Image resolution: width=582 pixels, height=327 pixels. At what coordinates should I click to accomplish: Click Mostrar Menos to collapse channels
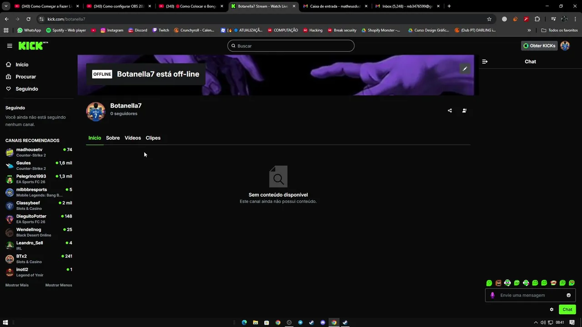point(59,285)
